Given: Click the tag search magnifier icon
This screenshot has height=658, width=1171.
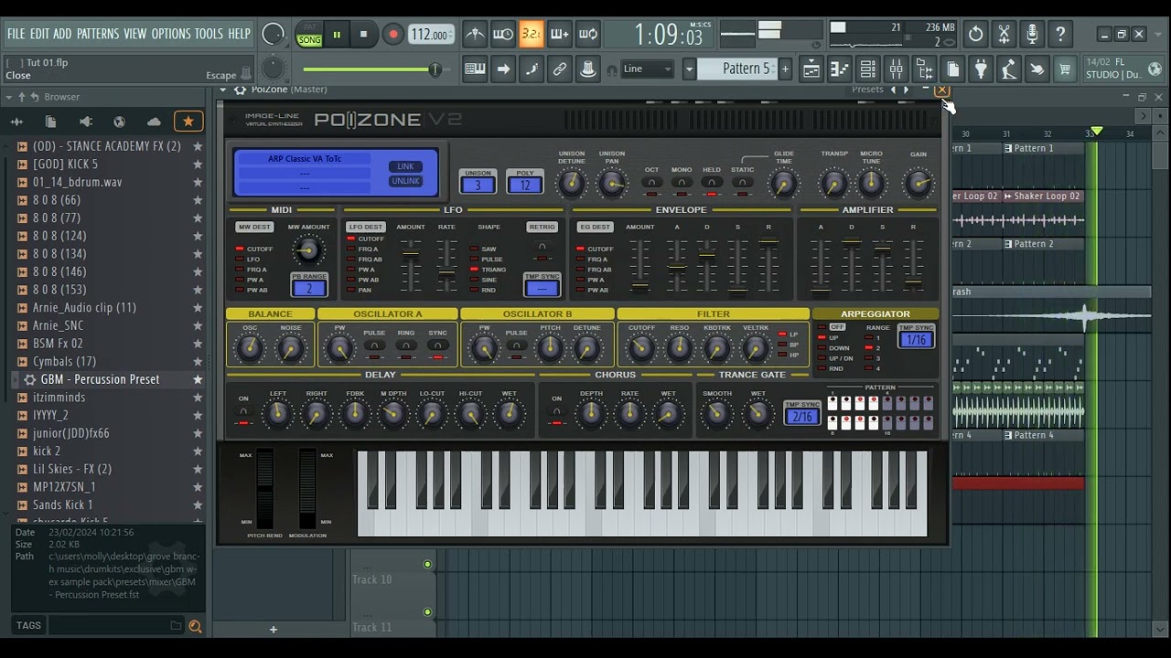Looking at the screenshot, I should (195, 626).
